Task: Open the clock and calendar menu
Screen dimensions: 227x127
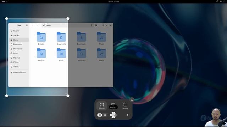Action: point(113,1)
